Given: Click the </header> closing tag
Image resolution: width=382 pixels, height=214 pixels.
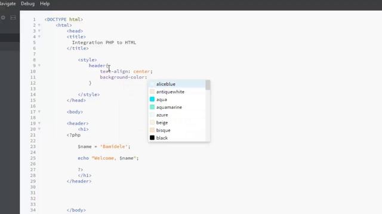Looking at the screenshot, I should [x=79, y=181].
